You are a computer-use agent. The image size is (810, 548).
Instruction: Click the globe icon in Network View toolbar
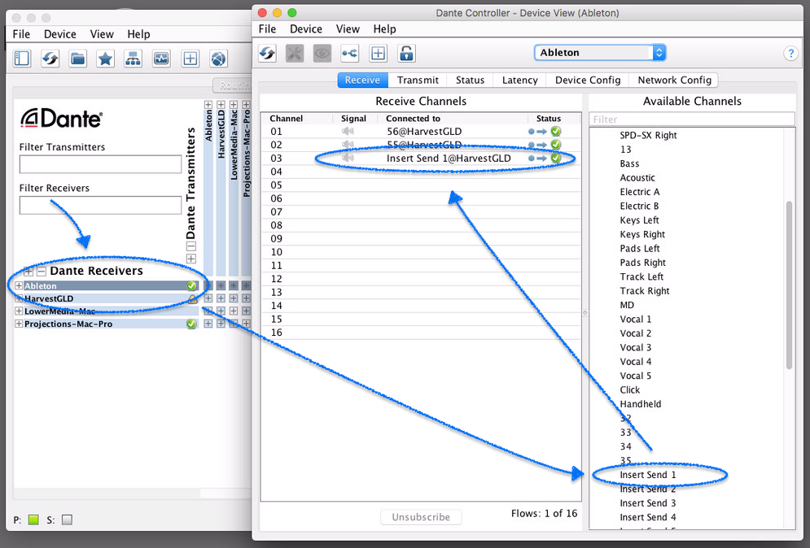coord(218,59)
